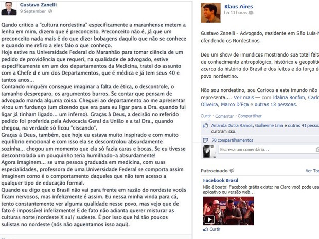Play the Facebook Brasil ad video
Image resolution: width=319 pixels, height=239 pixels.
209,219
